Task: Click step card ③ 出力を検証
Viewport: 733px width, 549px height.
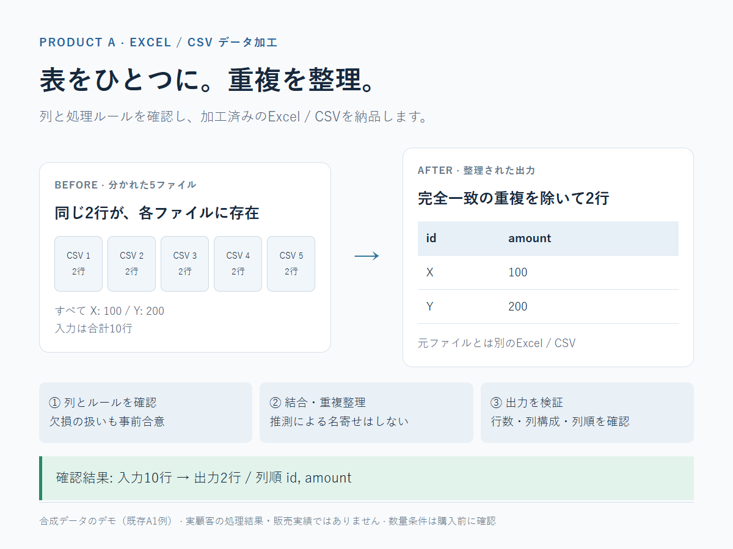Action: pyautogui.click(x=587, y=412)
